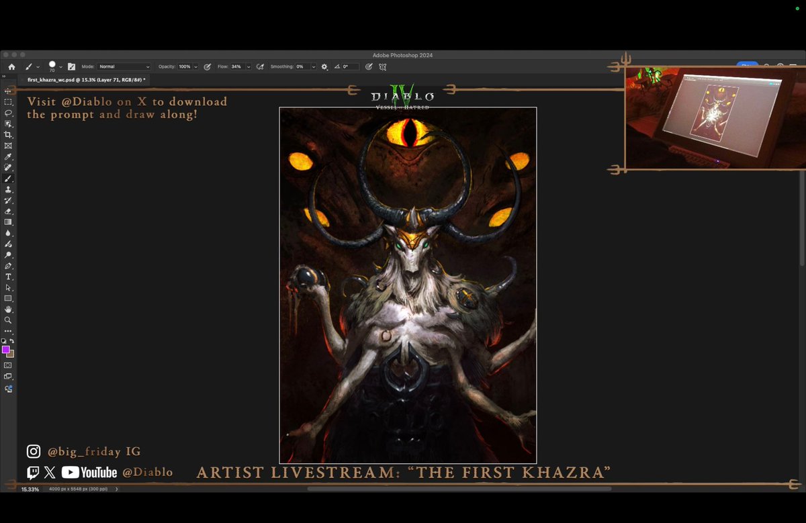Select the Rectangular Marquee tool
Screen dimensions: 806x523
click(8, 102)
